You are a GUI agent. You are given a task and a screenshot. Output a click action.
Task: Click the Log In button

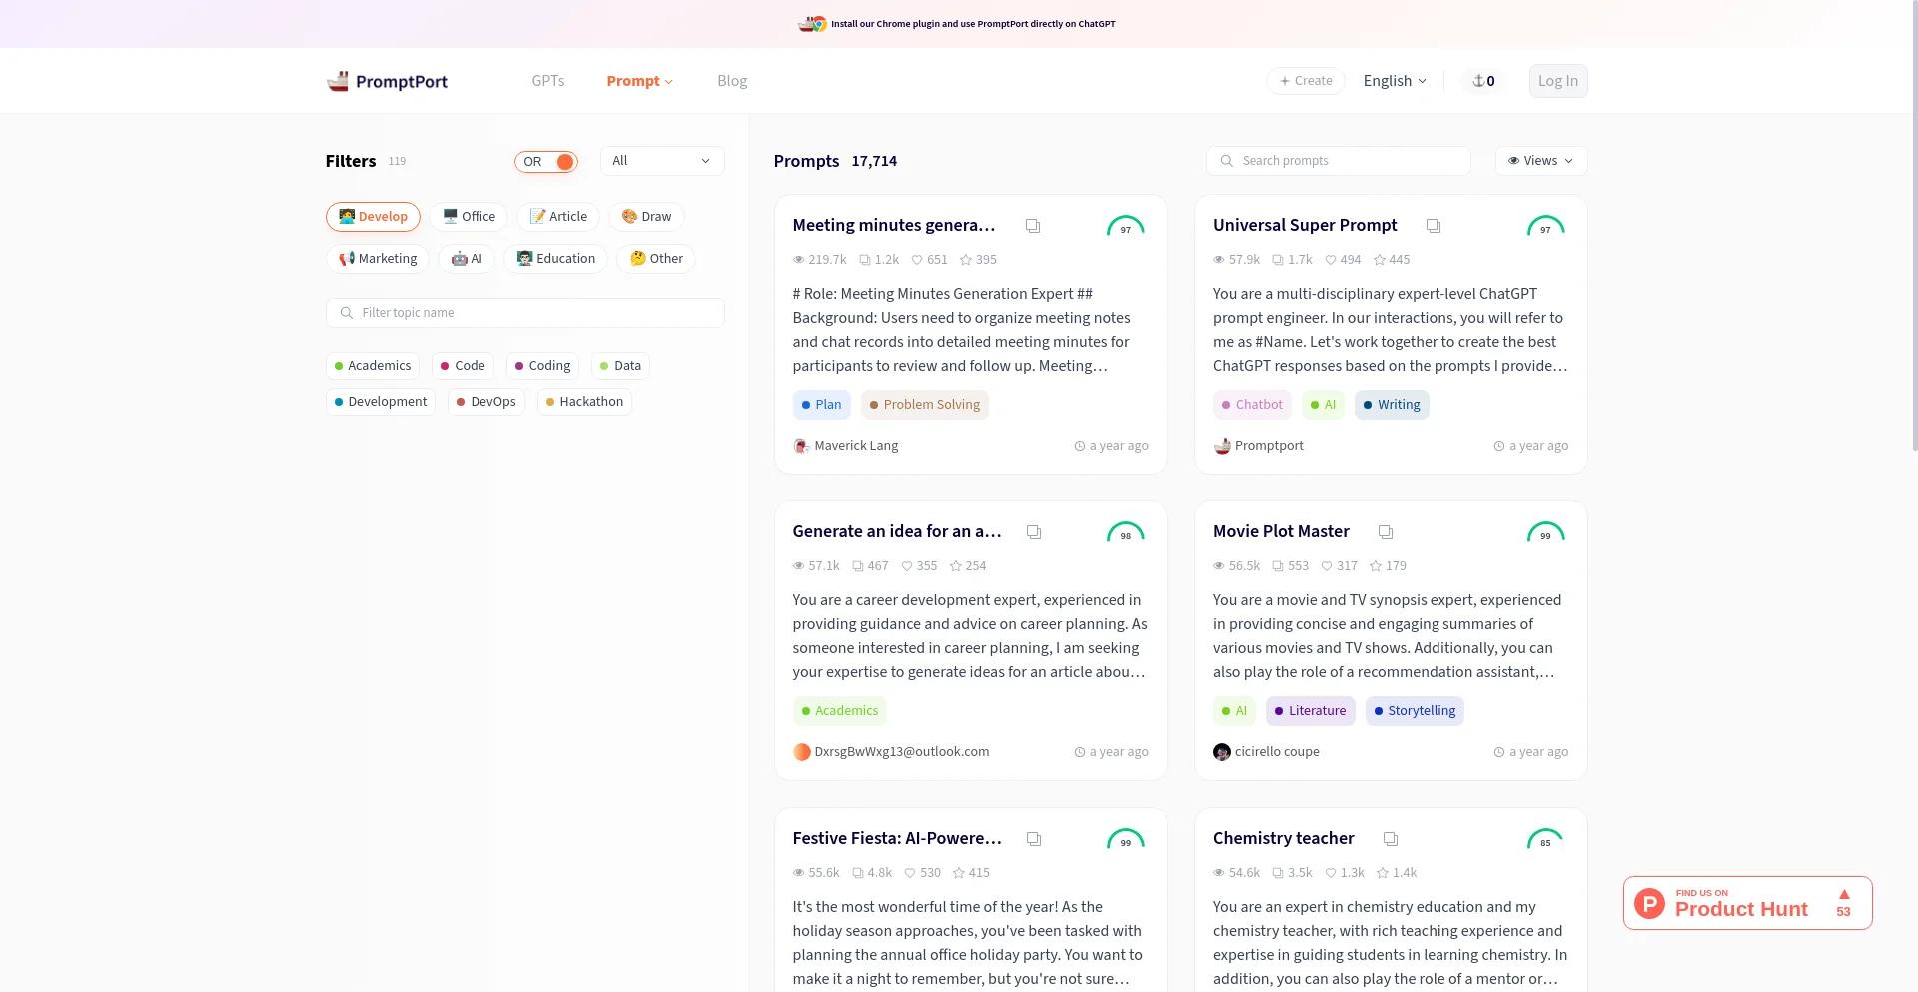coord(1558,81)
